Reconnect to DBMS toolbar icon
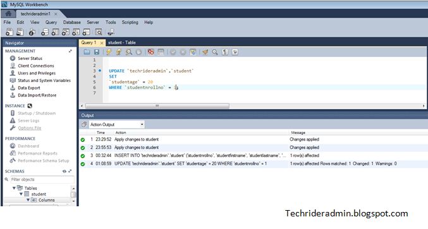 (x=111, y=32)
